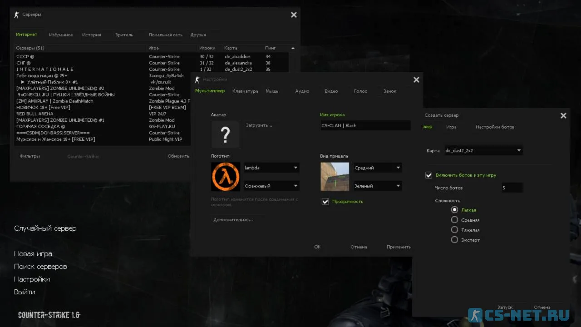Screen dimensions: 581x327
Task: Switch to the Локальная сеть tab
Action: (166, 35)
